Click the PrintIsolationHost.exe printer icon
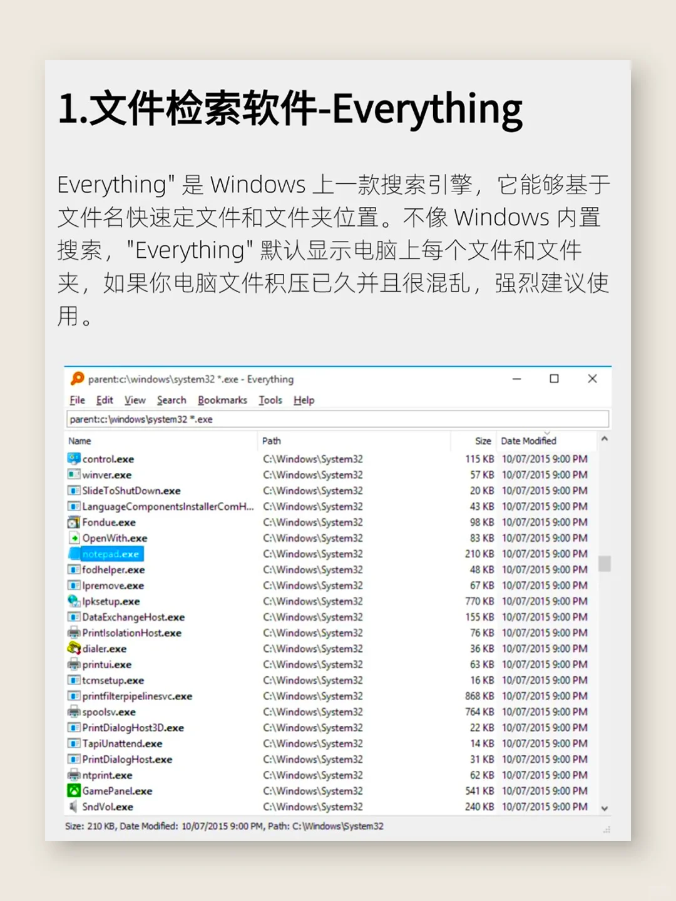676x901 pixels. tap(74, 633)
